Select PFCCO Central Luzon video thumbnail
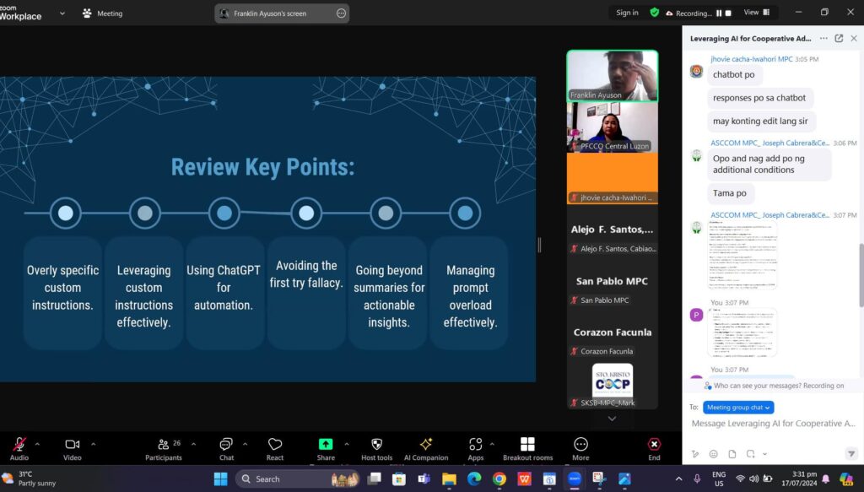Screen dimensions: 864x492 [x=613, y=127]
